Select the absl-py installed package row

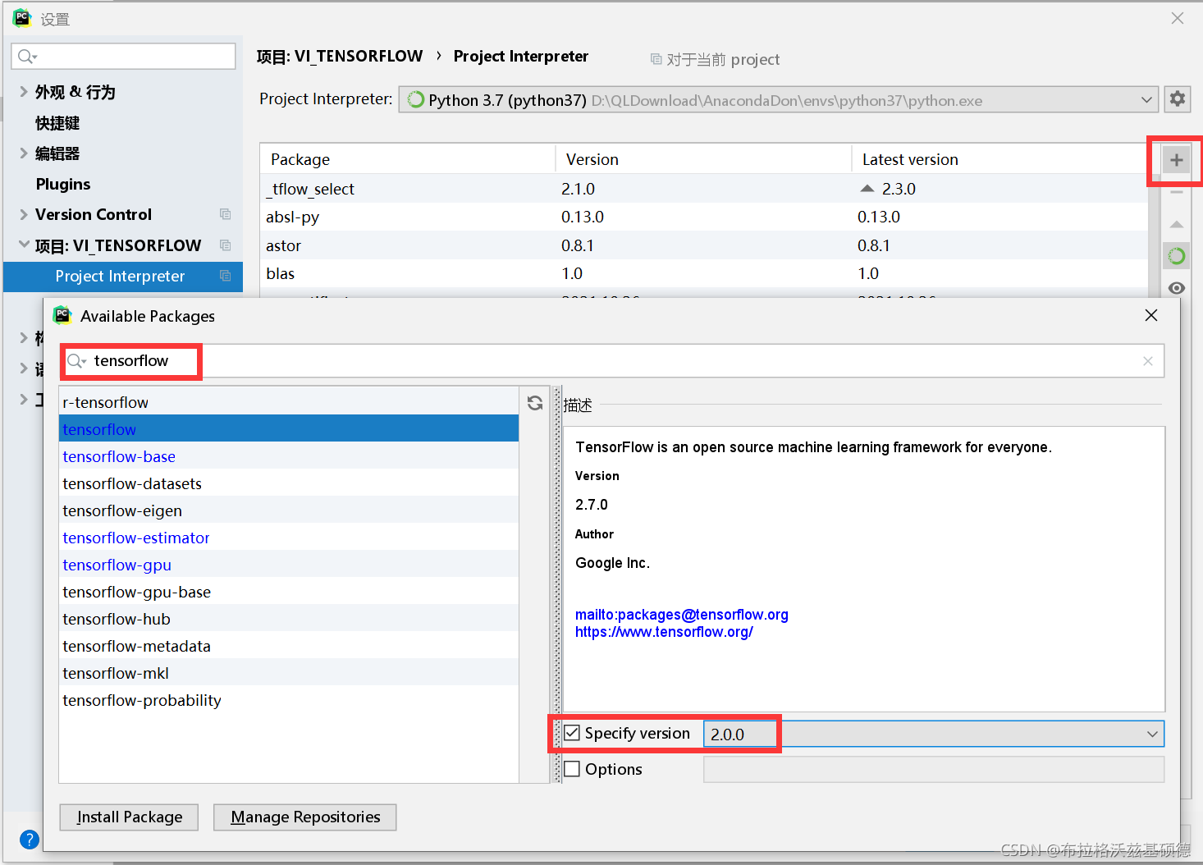point(704,217)
